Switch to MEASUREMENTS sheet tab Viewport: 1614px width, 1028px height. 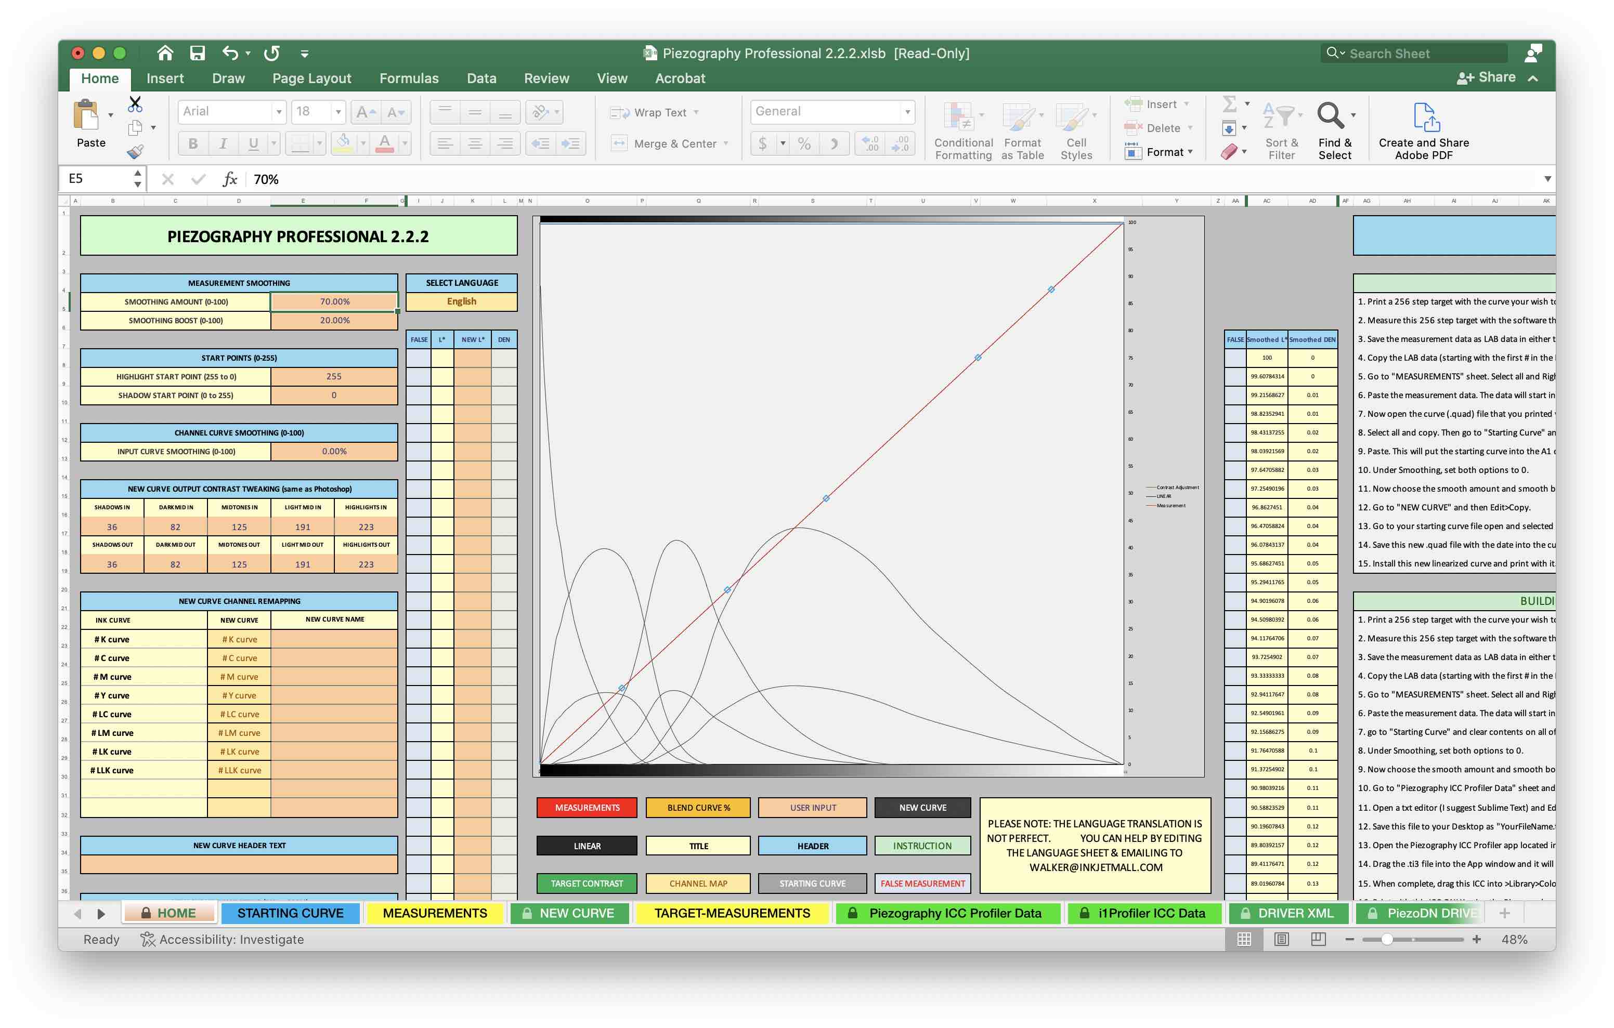click(434, 913)
